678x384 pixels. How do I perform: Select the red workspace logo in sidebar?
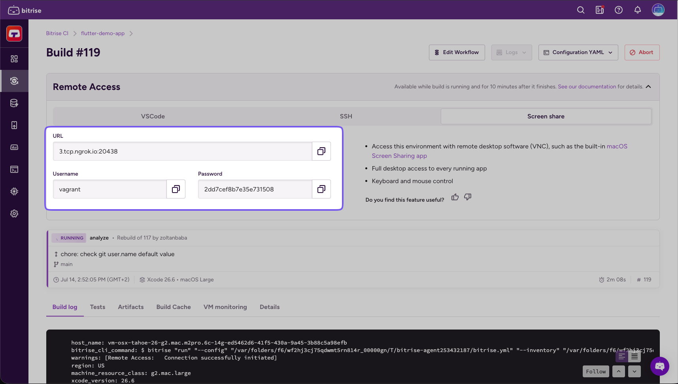pyautogui.click(x=14, y=34)
